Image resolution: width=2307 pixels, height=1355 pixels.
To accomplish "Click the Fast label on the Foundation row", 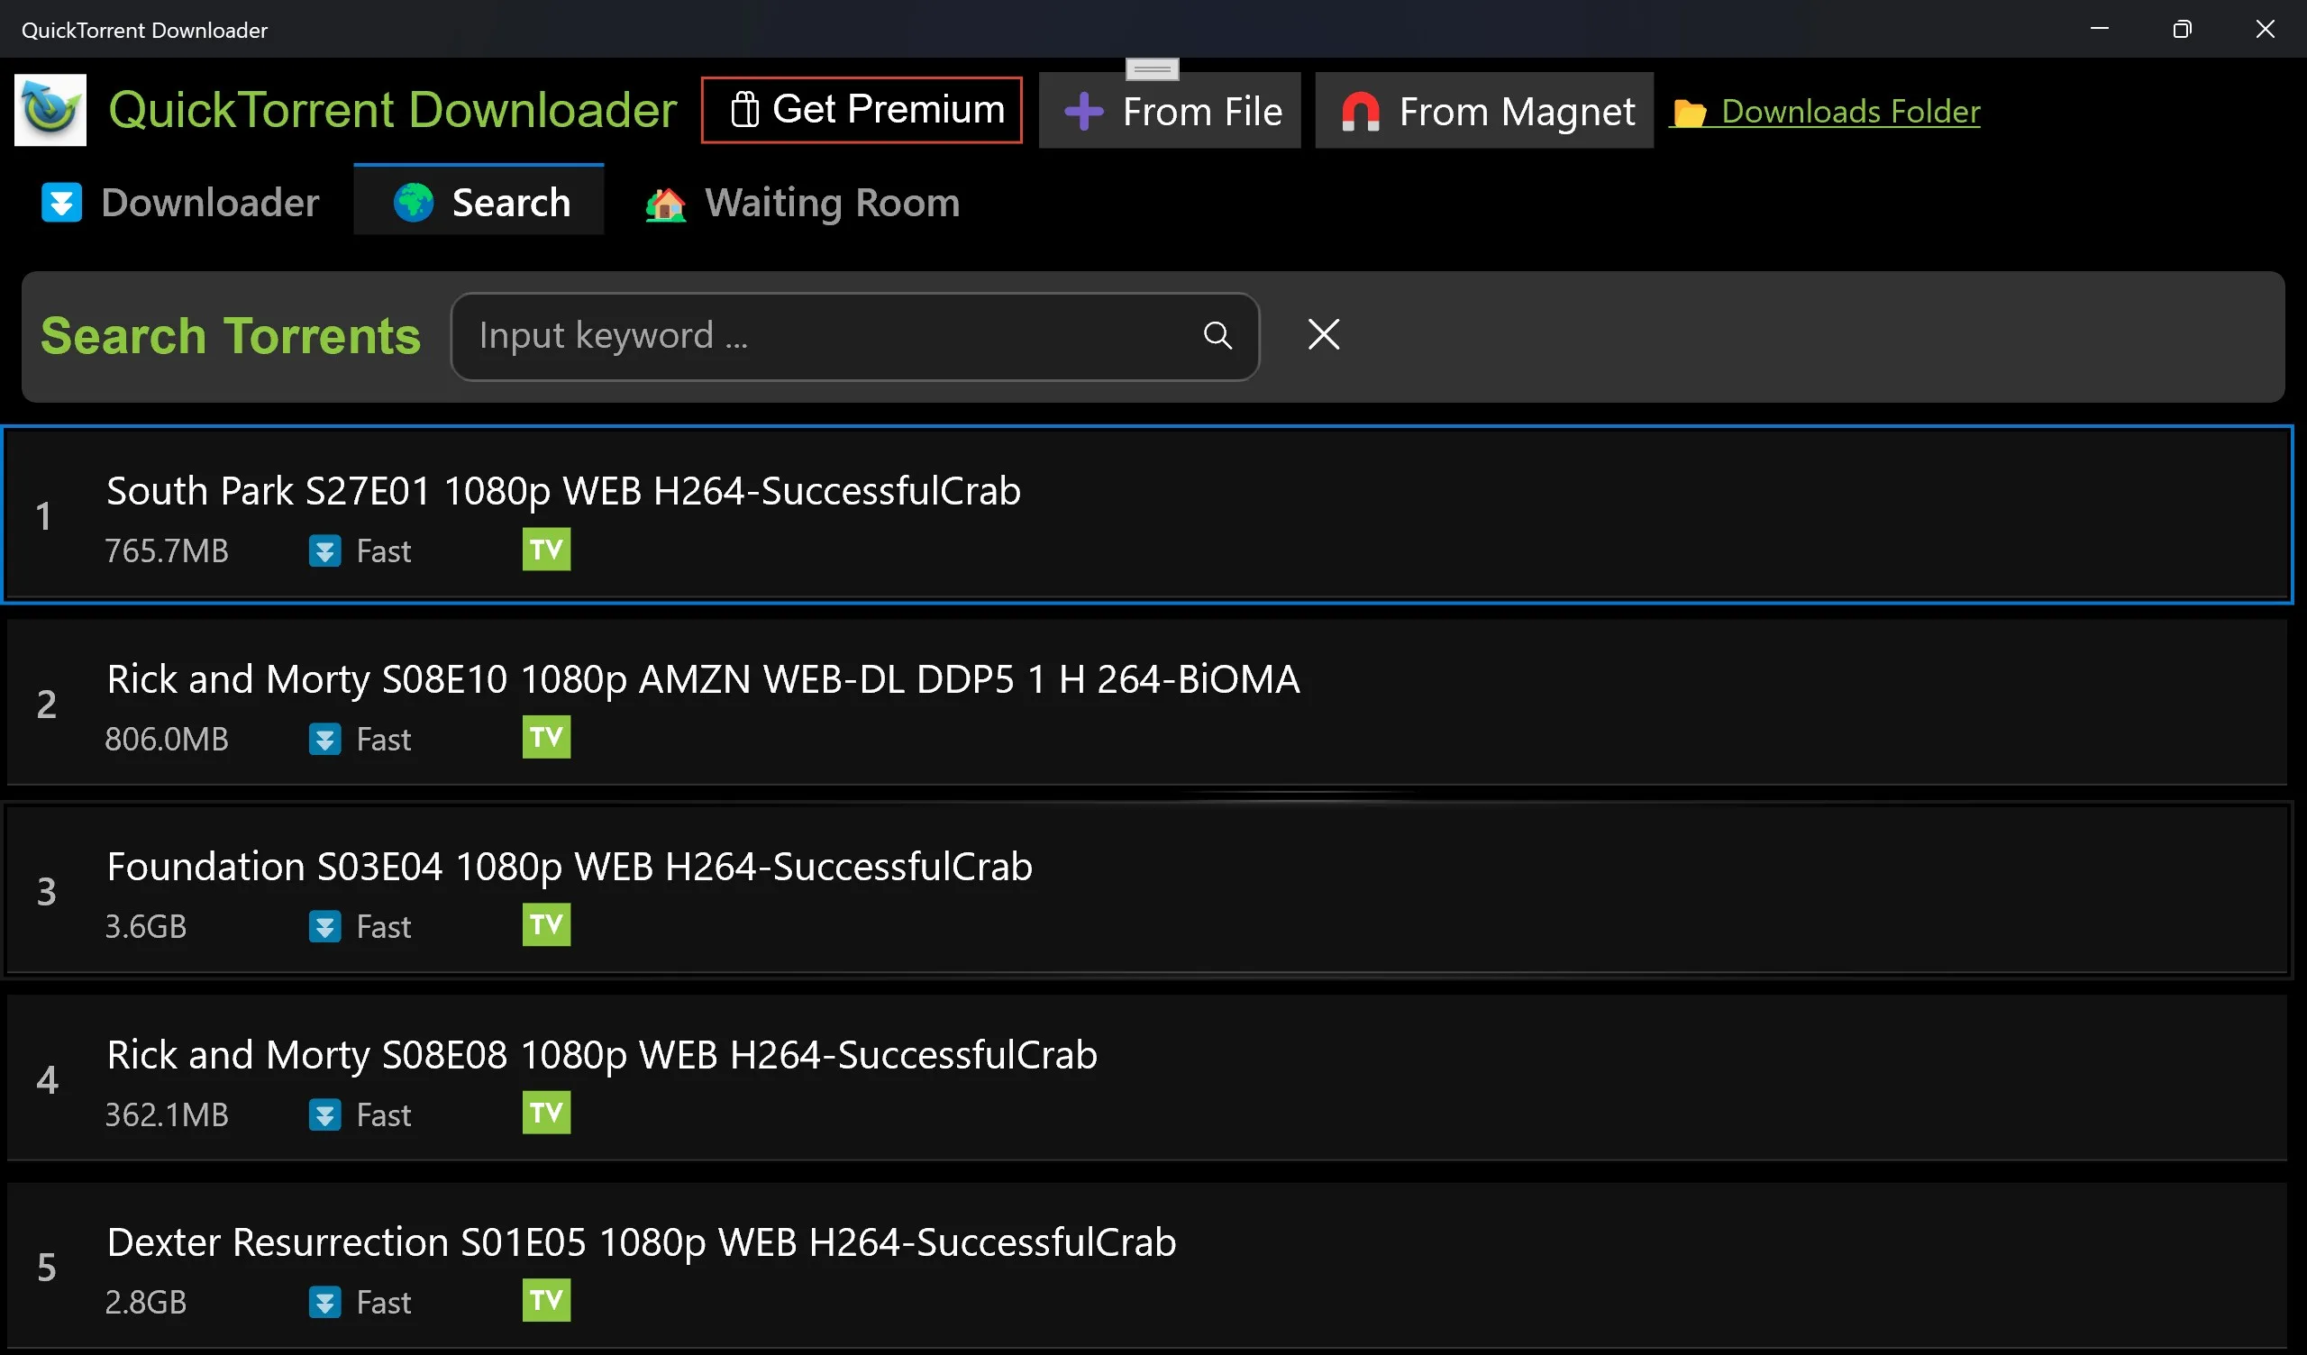I will (x=384, y=926).
